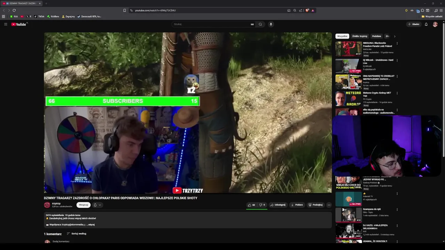445x250 pixels.
Task: Go back in browser history
Action: click(x=4, y=10)
